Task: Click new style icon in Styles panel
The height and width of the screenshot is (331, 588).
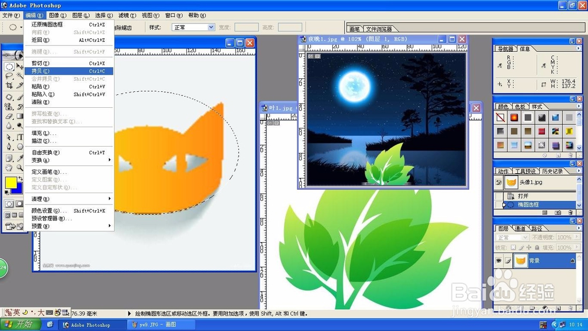Action: [558, 155]
